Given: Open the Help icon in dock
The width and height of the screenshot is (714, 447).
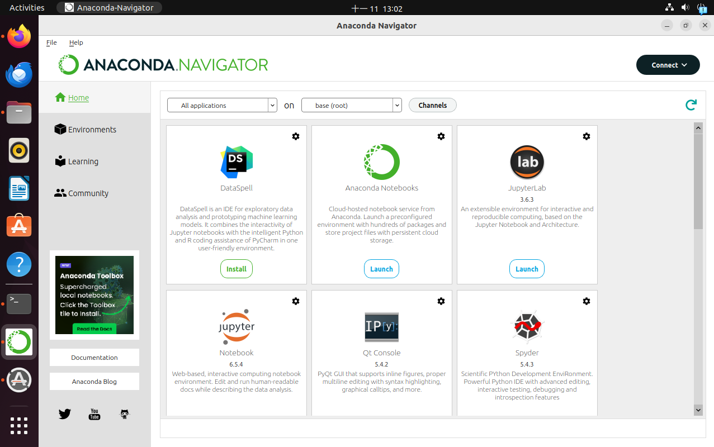Looking at the screenshot, I should tap(19, 264).
